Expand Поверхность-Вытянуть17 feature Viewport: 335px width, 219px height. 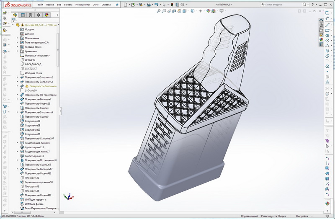pyautogui.click(x=17, y=169)
